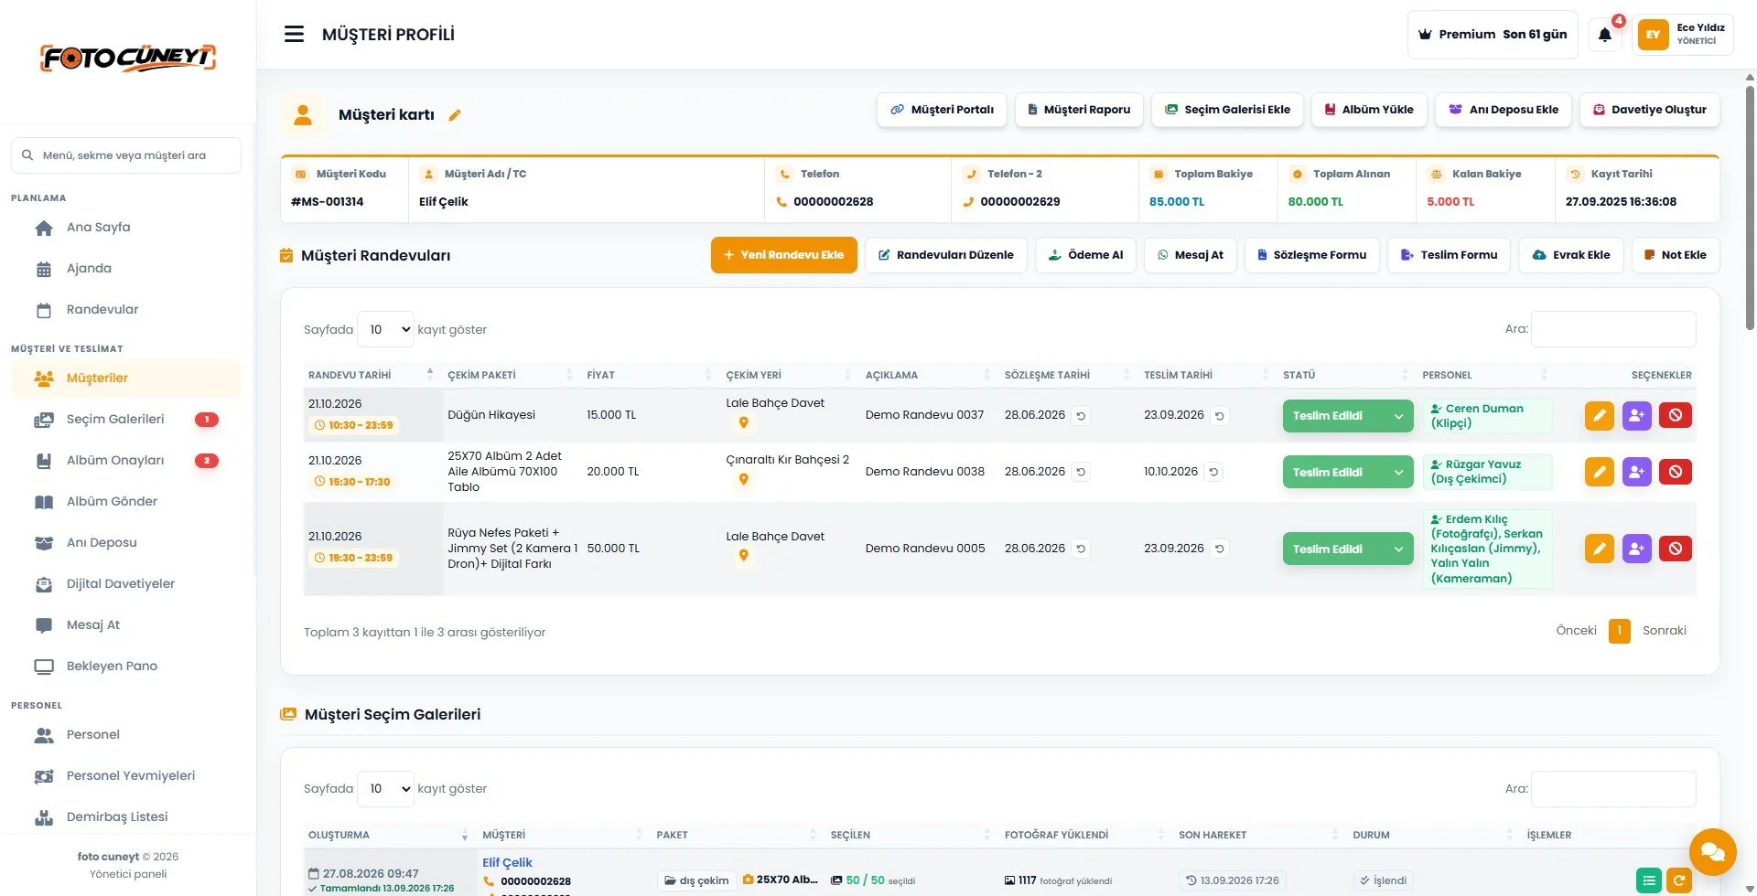Click the orange edit icon for Demo Randevu 0037
The height and width of the screenshot is (896, 1757).
(1599, 415)
